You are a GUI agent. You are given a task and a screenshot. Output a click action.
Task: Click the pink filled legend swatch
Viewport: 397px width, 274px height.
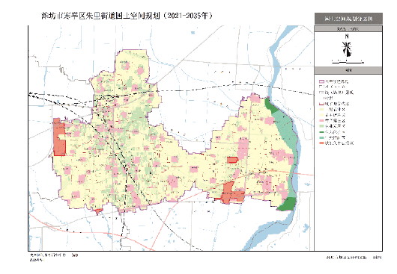coord(321,121)
